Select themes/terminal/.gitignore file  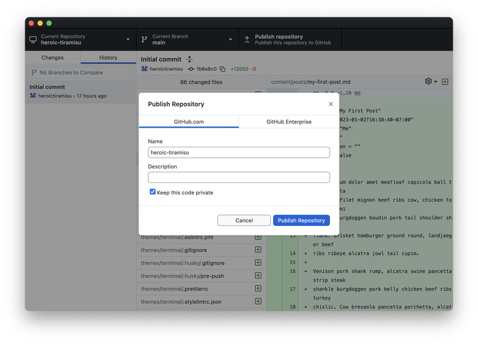point(201,250)
